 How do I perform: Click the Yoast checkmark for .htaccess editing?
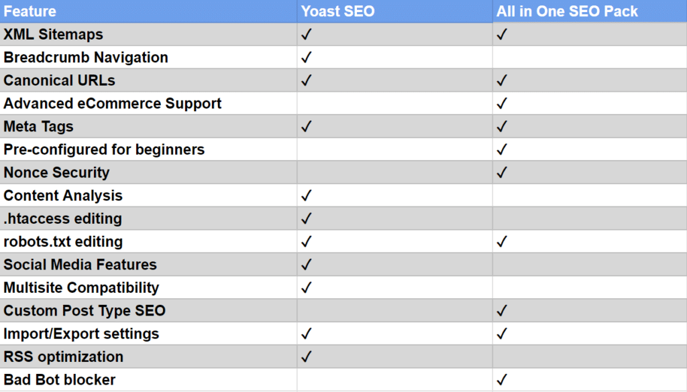(x=306, y=218)
